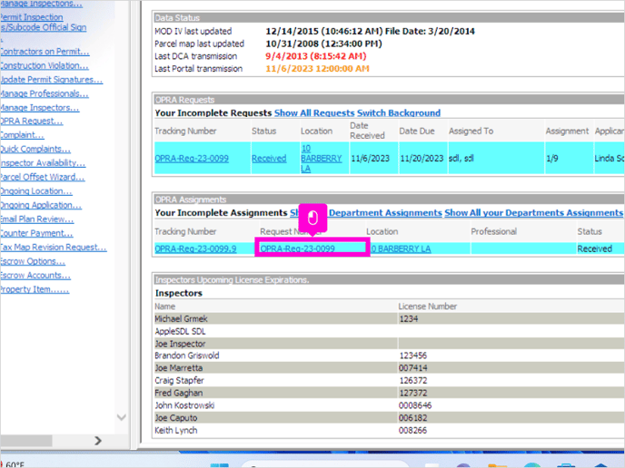Click Assigned To value sdl, sdl
The height and width of the screenshot is (468, 625).
coord(461,159)
